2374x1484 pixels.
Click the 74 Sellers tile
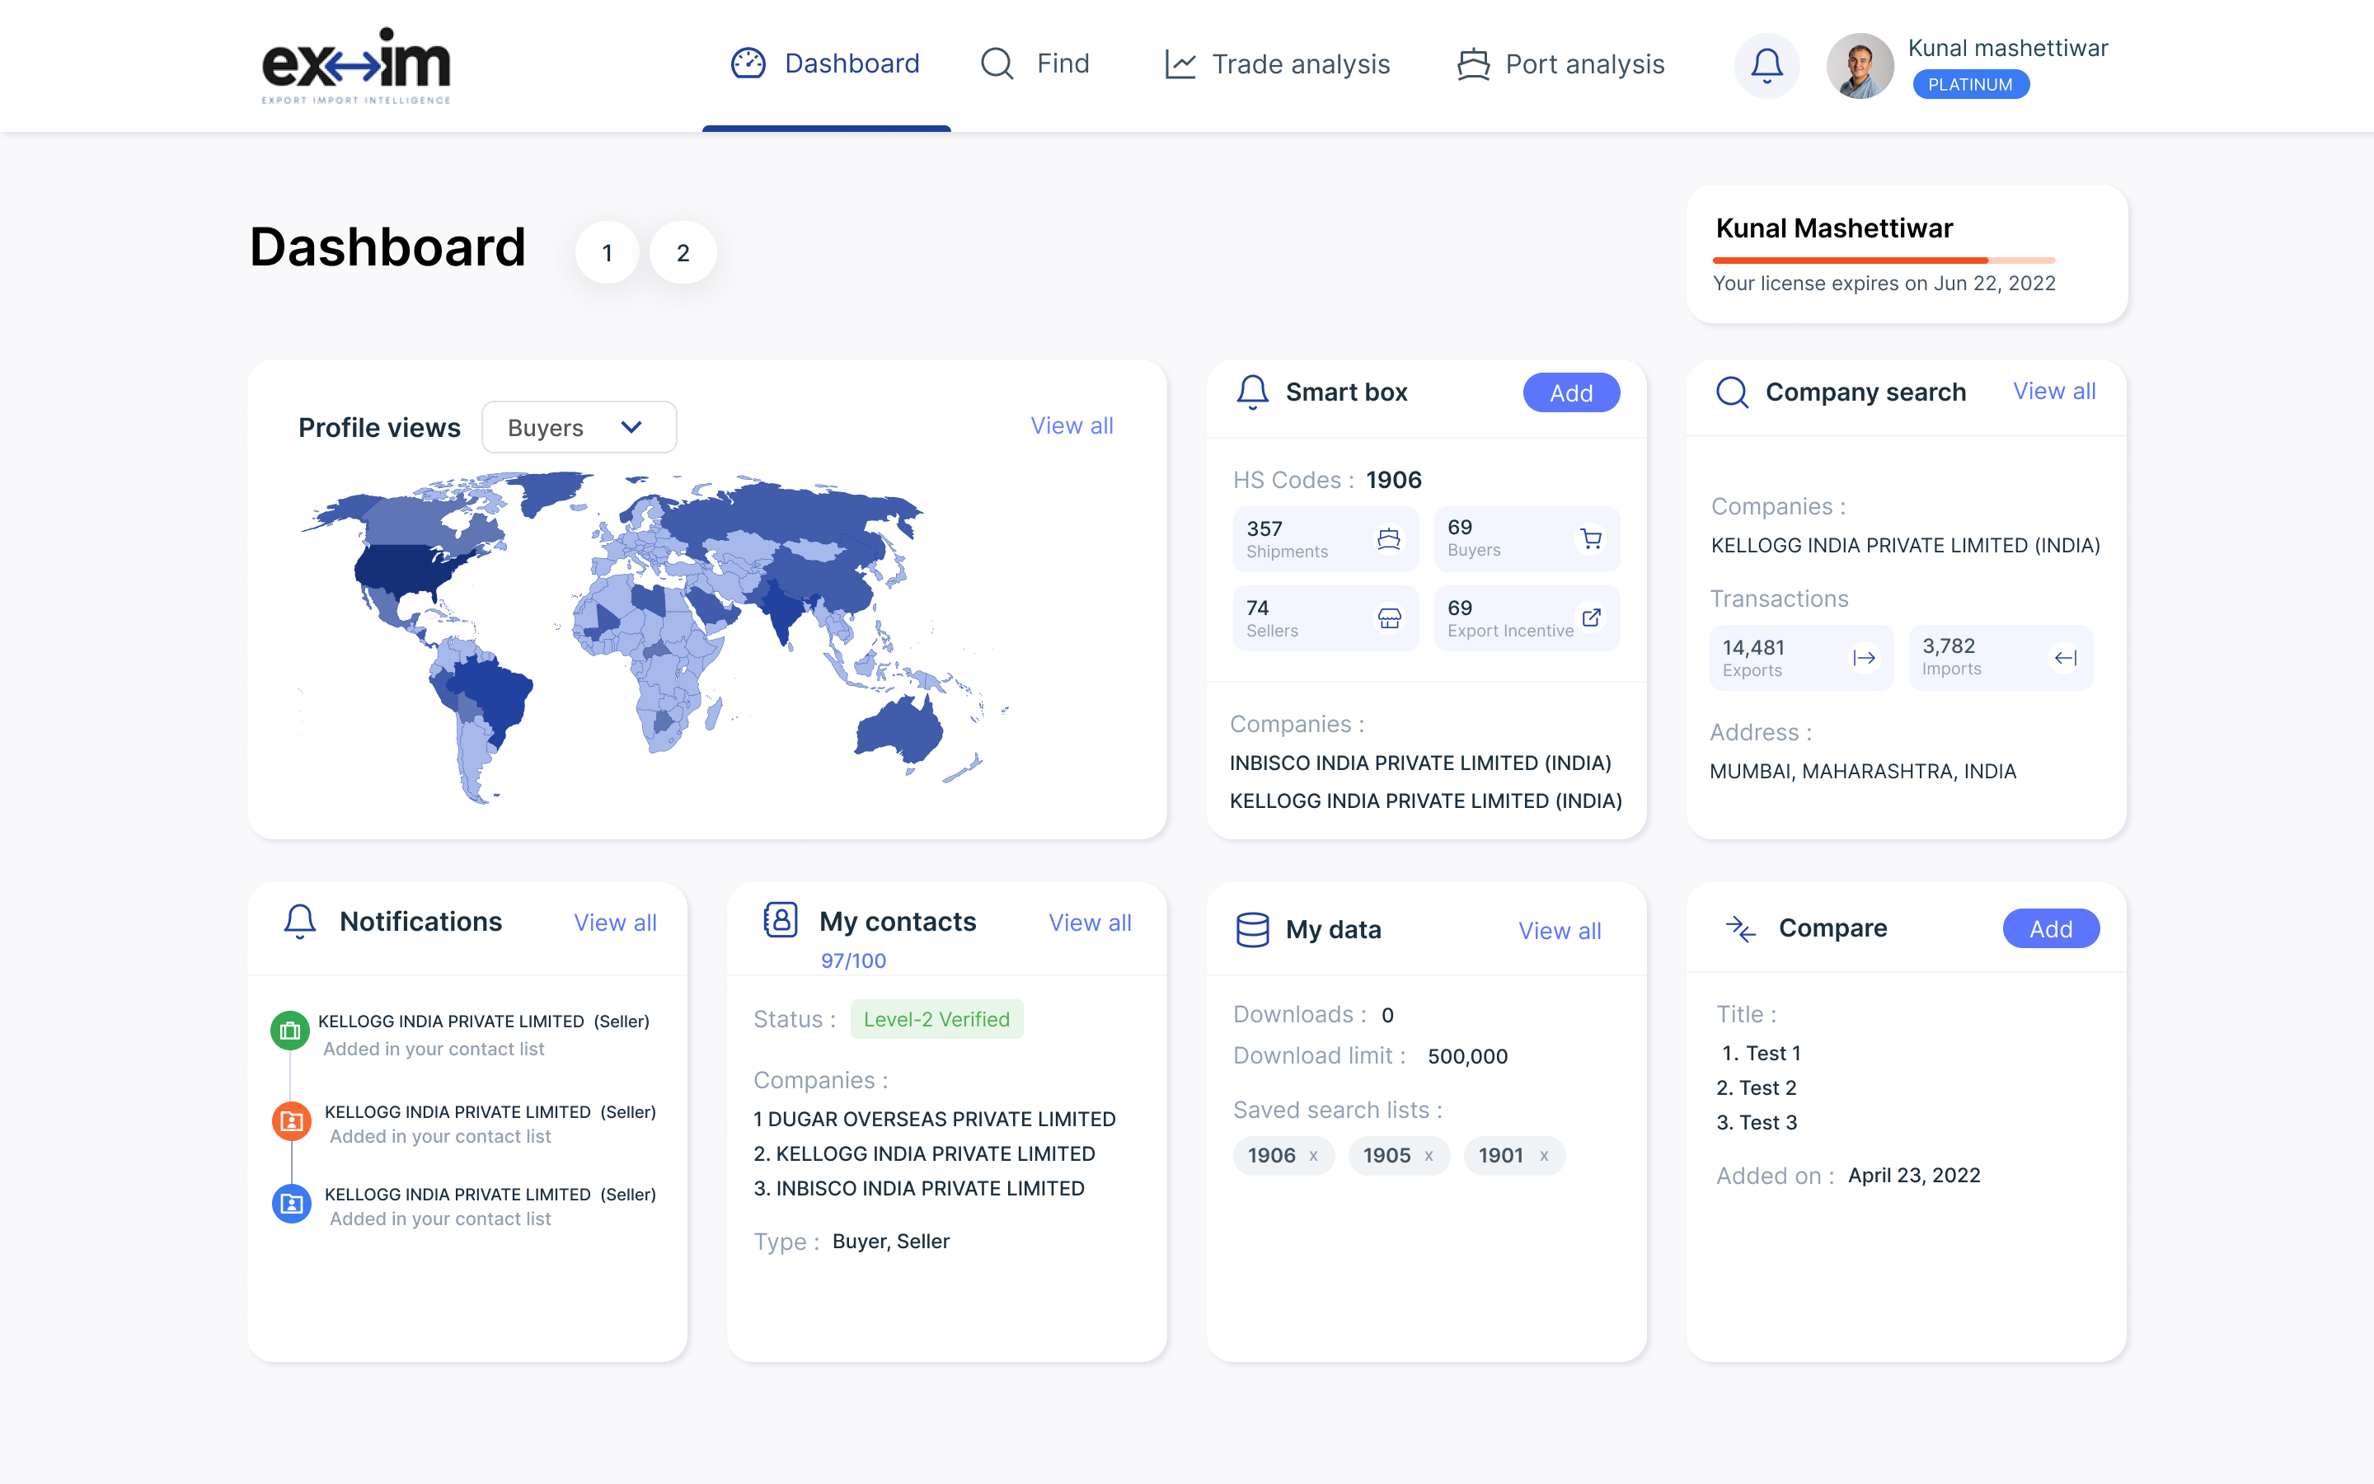(1325, 618)
